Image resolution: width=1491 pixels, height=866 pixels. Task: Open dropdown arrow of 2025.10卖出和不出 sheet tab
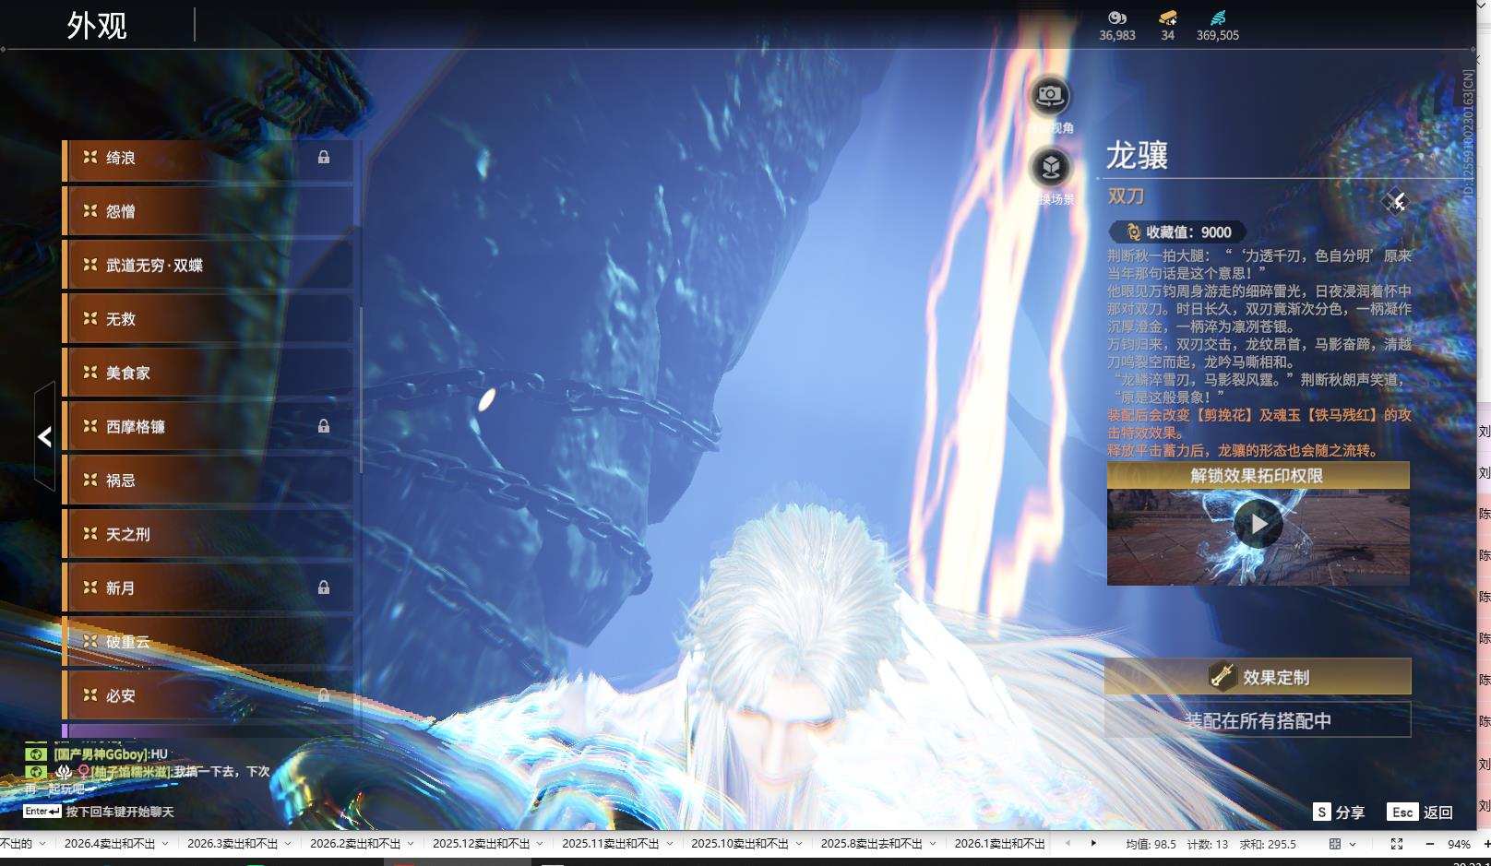click(x=798, y=844)
